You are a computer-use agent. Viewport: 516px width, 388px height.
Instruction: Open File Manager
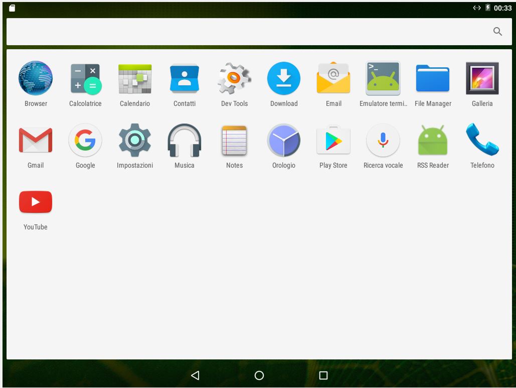click(433, 78)
